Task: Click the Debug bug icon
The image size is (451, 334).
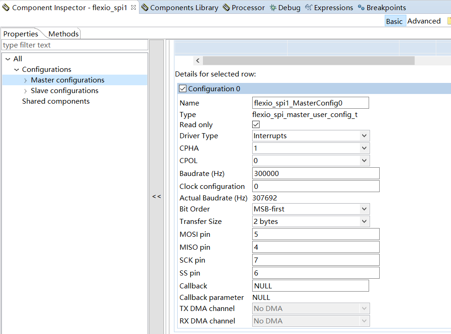Action: (x=273, y=8)
